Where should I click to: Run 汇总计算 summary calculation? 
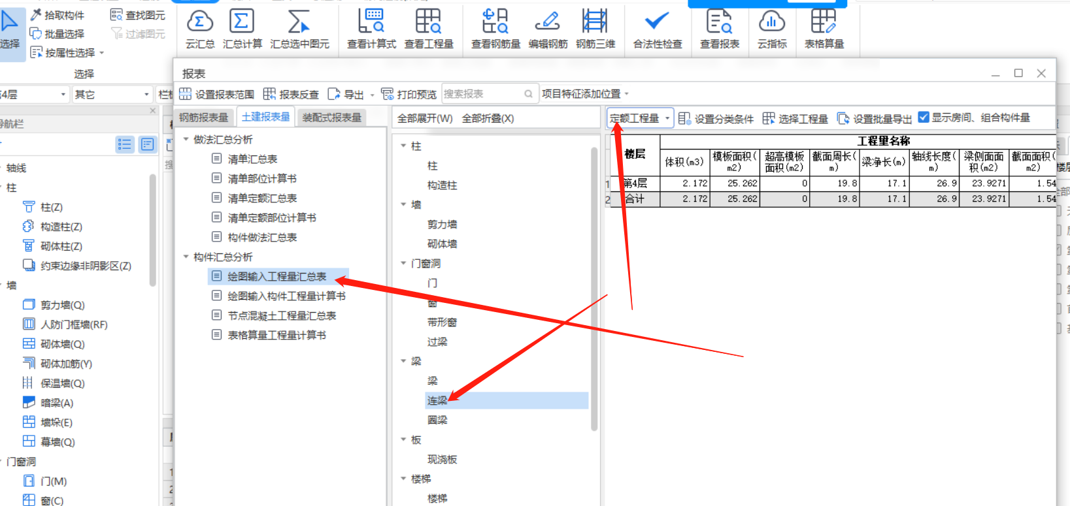(x=242, y=29)
